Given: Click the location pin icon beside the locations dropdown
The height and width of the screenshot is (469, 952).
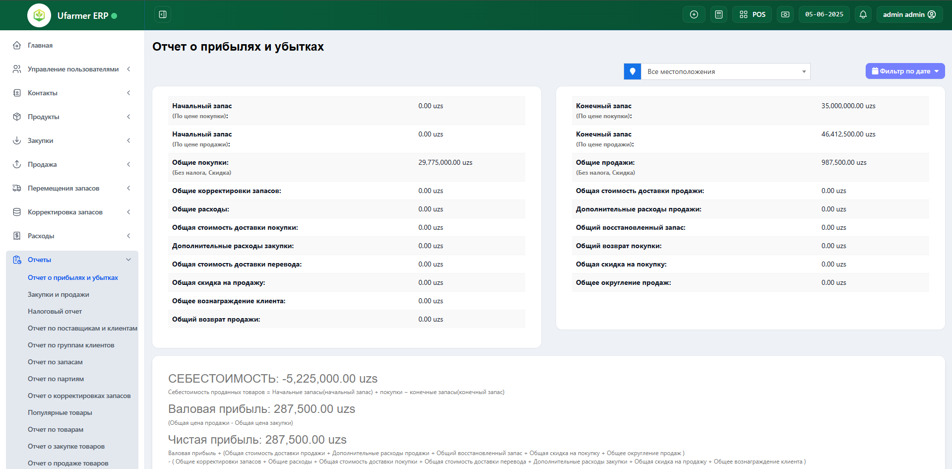Looking at the screenshot, I should [x=632, y=71].
